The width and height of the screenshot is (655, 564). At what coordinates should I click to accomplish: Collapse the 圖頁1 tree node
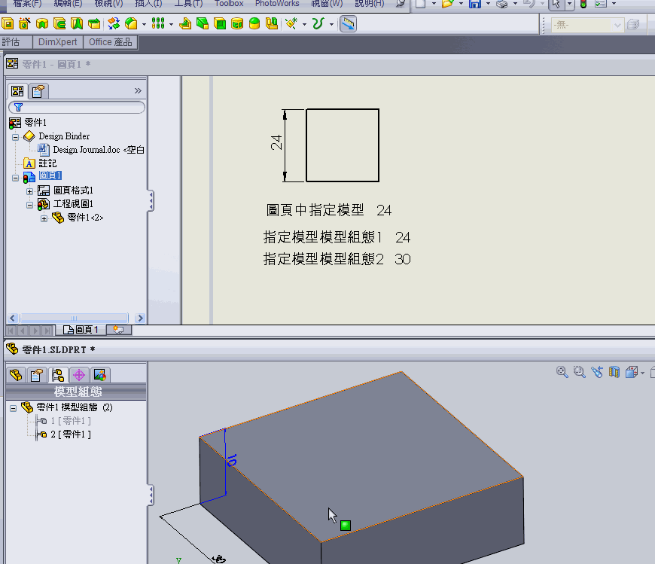[x=16, y=178]
